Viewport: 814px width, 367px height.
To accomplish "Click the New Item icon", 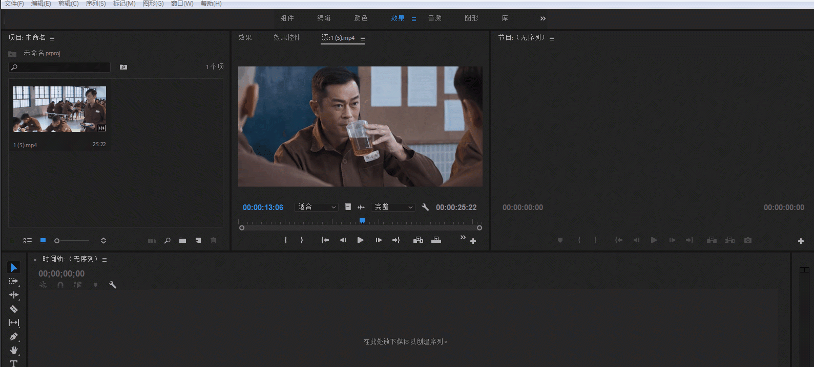I will [198, 241].
